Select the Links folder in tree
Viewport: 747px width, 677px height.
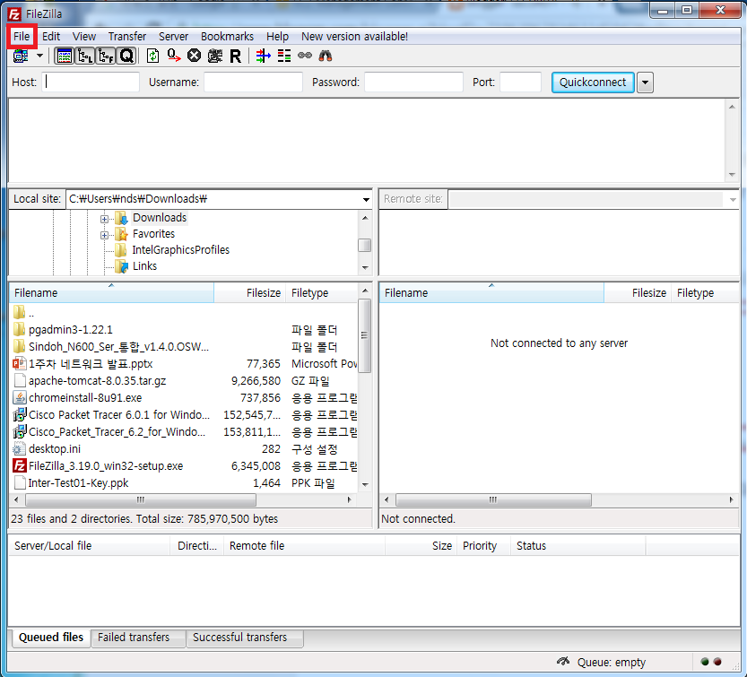click(145, 266)
